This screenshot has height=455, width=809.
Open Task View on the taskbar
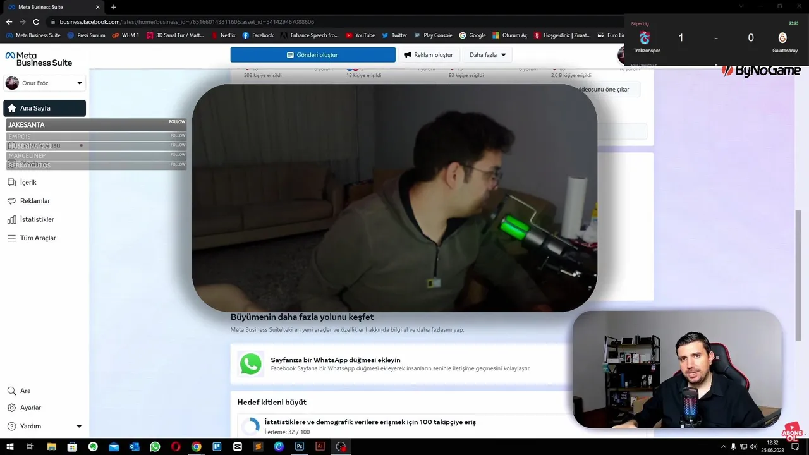tap(30, 447)
